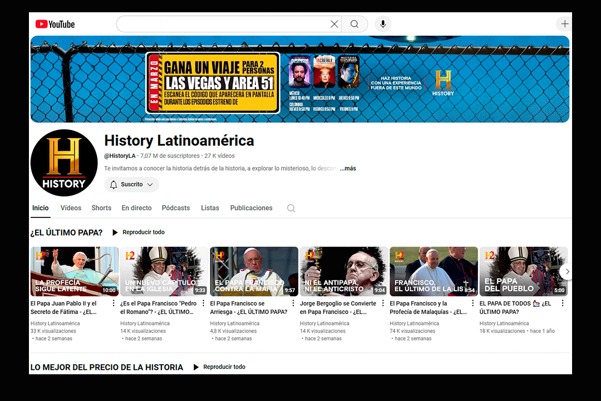Open the History channel avatar logo

[64, 163]
